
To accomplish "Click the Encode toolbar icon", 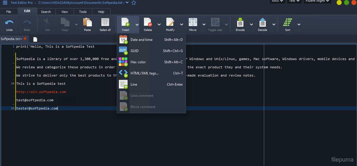I will (240, 23).
